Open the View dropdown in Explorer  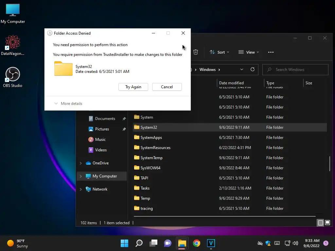pos(249,52)
